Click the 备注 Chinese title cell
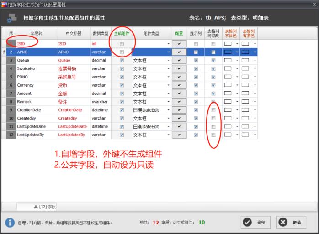319x234 pixels. pos(74,102)
